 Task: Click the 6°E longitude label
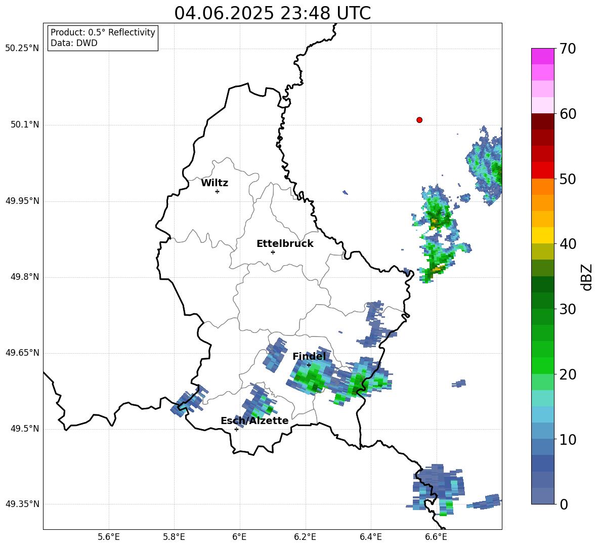239,537
